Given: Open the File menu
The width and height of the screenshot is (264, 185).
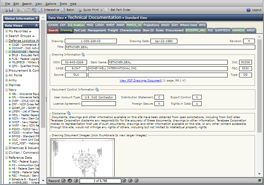Looking at the screenshot, I should 7,4.
